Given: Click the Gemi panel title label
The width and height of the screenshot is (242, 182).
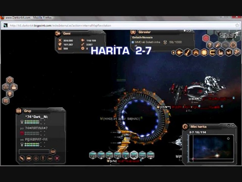Looking at the screenshot, I should point(67,33).
